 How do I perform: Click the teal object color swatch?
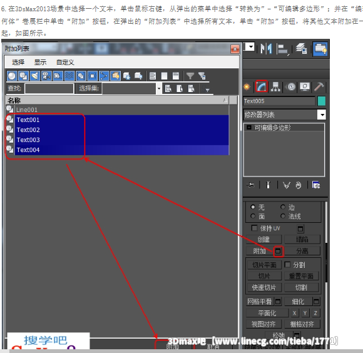tap(322, 101)
